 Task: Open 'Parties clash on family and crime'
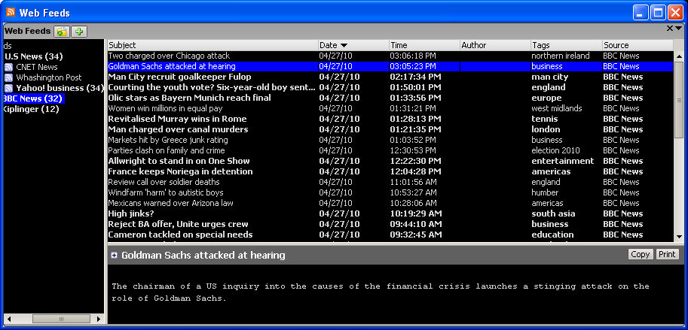[167, 150]
